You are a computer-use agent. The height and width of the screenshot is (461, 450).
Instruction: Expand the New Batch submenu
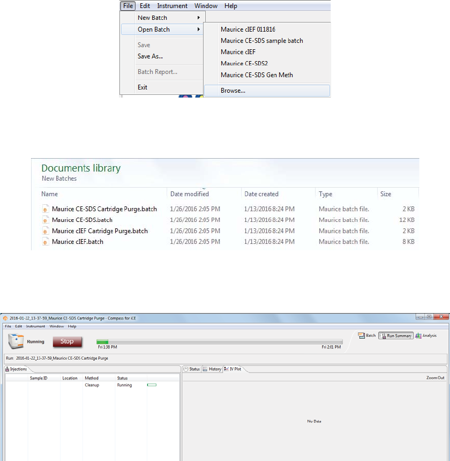coord(162,18)
